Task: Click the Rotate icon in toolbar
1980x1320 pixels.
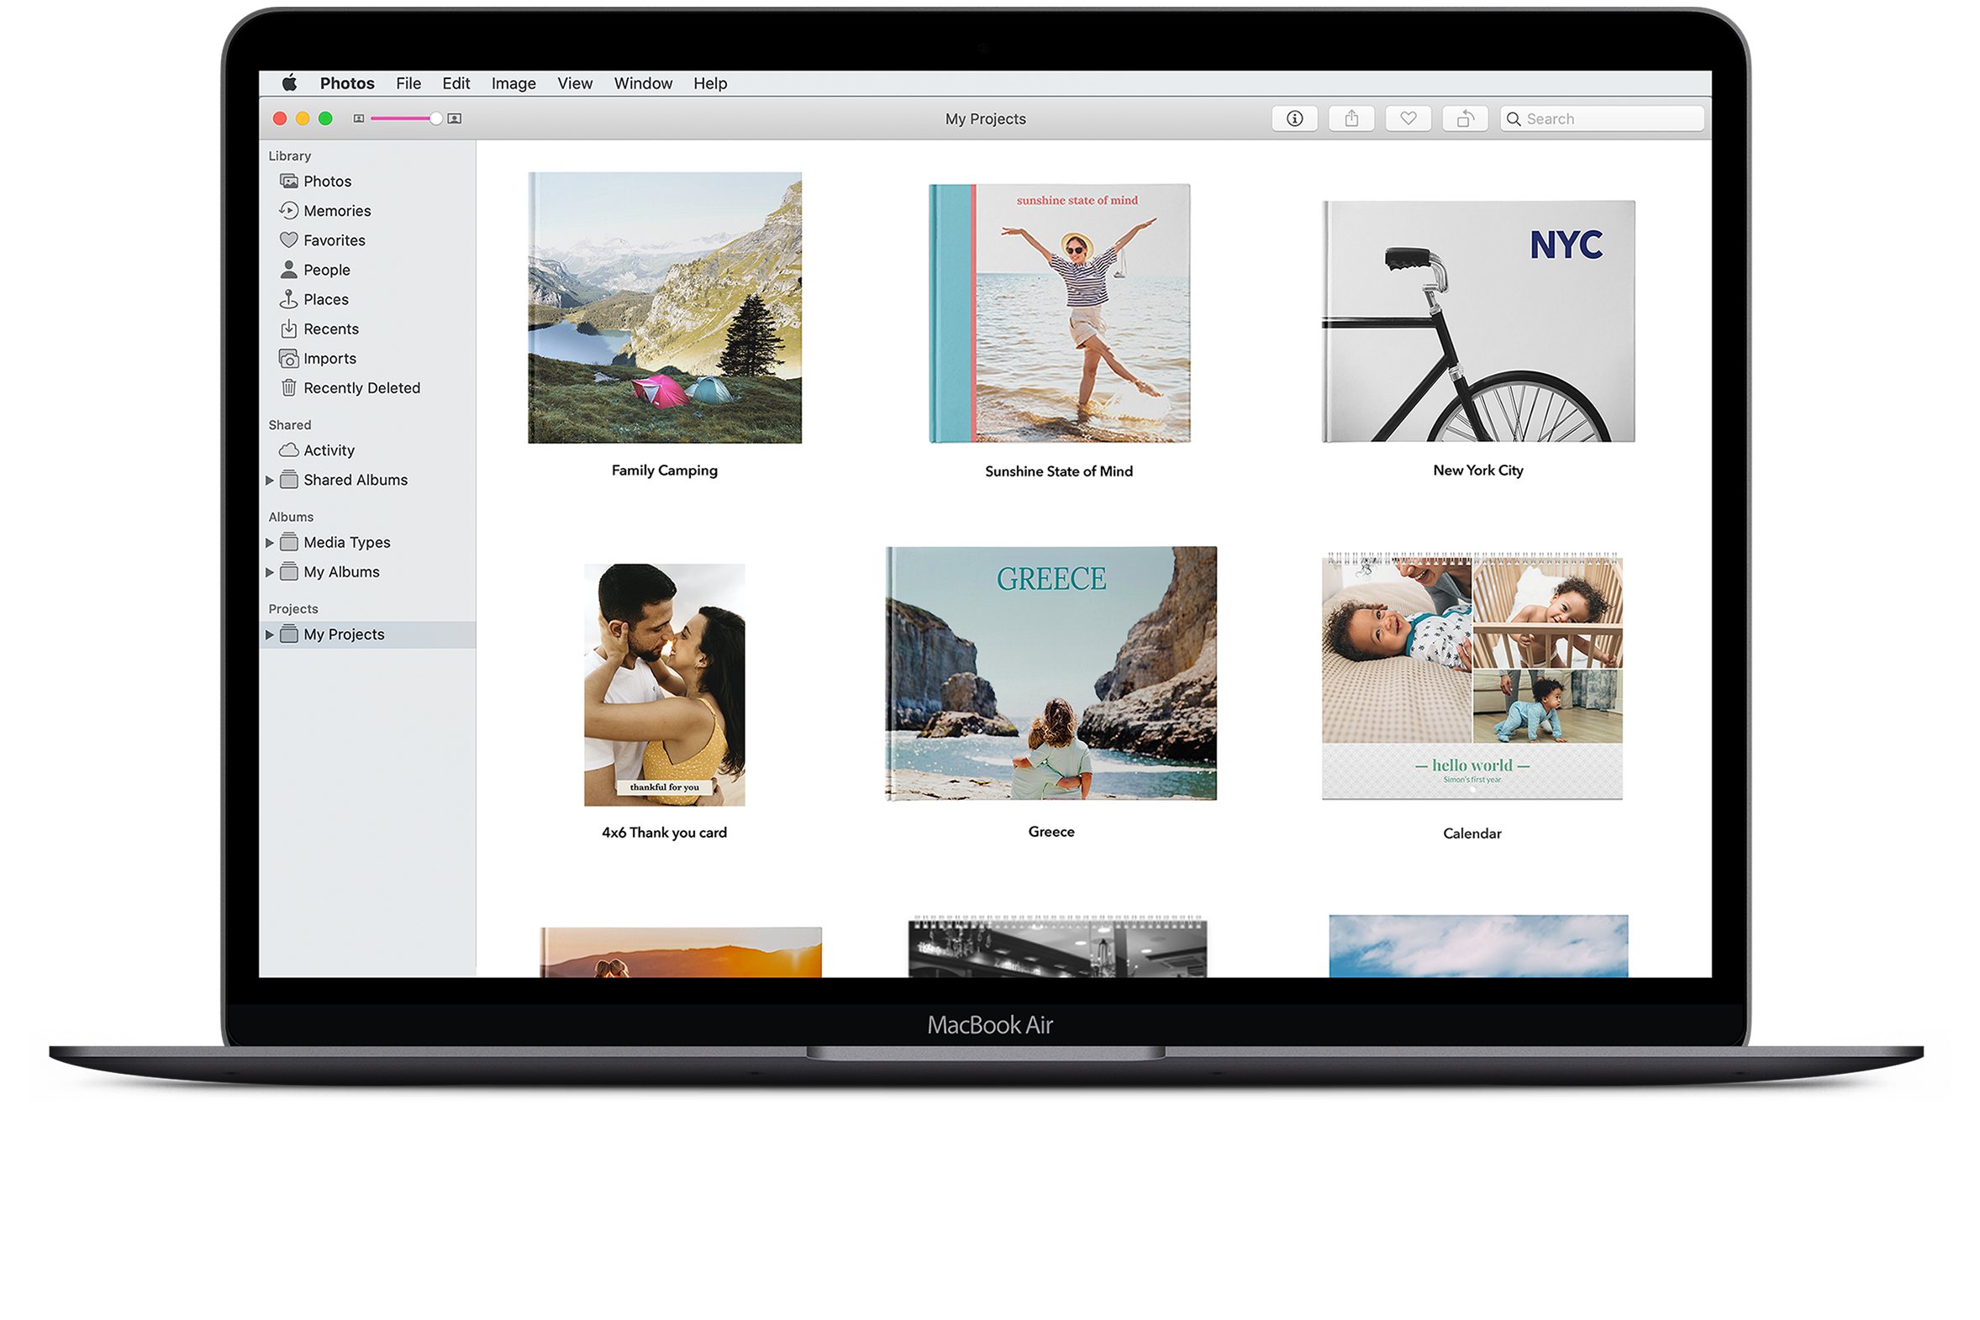Action: (x=1466, y=118)
